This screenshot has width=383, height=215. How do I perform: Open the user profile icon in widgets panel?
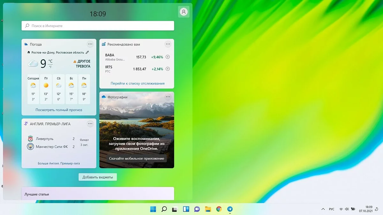click(x=184, y=12)
